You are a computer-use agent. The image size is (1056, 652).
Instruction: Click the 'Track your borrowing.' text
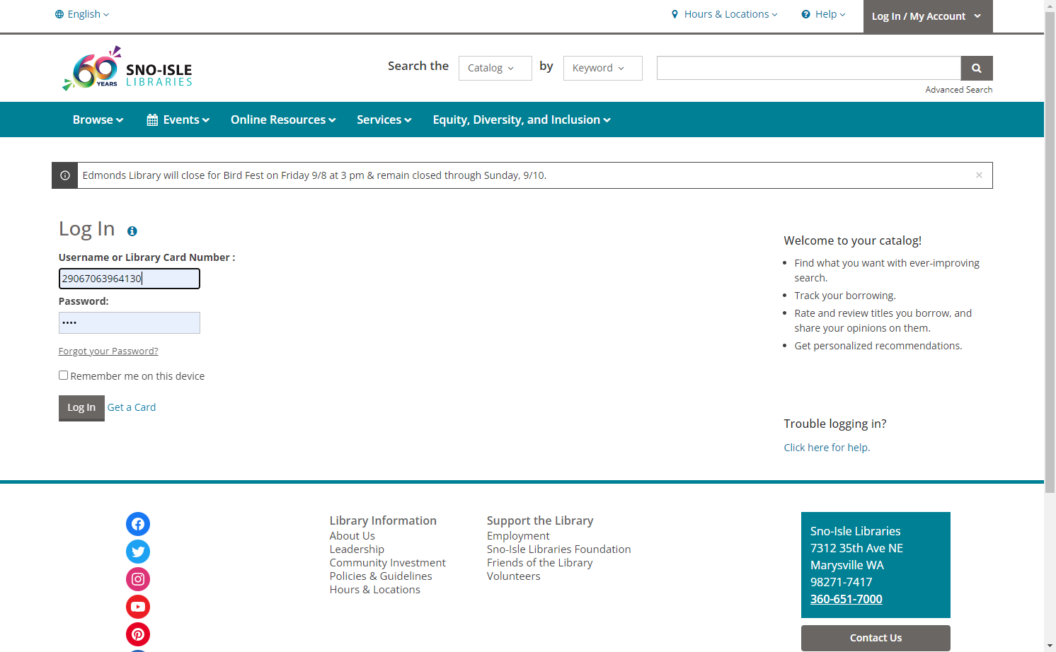point(845,296)
